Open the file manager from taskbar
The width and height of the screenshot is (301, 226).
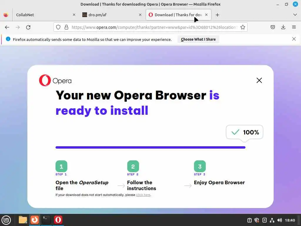coord(23,220)
